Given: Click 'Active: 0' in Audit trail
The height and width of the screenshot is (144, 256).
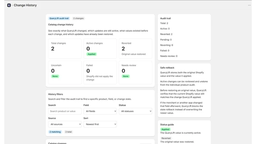Looking at the screenshot, I should click(x=165, y=28).
